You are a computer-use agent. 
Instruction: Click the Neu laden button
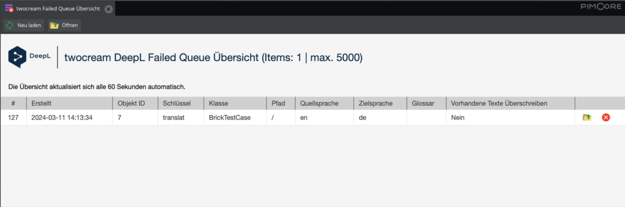click(24, 26)
